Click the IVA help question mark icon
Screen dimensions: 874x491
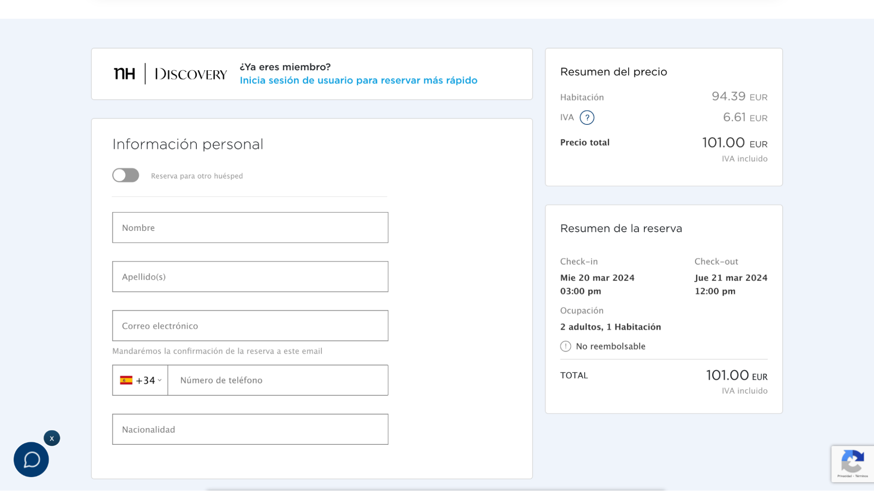point(587,117)
